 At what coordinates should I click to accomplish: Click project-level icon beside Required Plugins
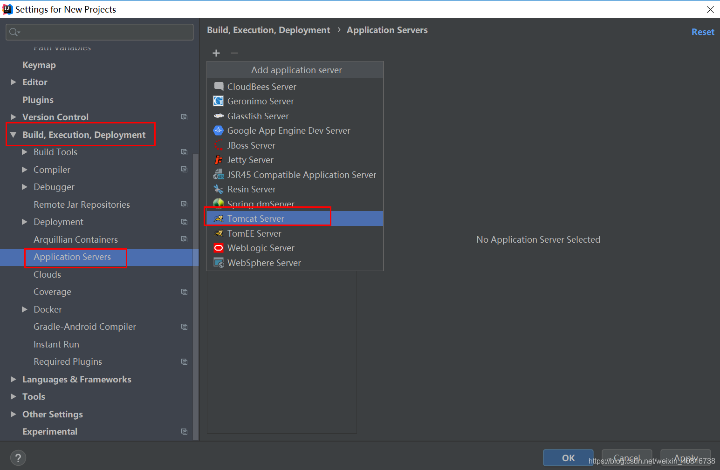click(x=185, y=362)
